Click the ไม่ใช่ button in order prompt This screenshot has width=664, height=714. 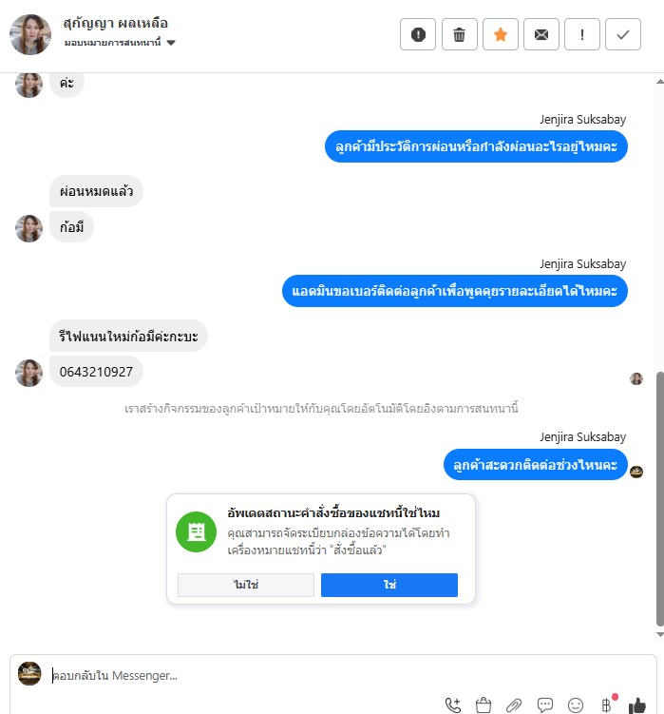246,585
